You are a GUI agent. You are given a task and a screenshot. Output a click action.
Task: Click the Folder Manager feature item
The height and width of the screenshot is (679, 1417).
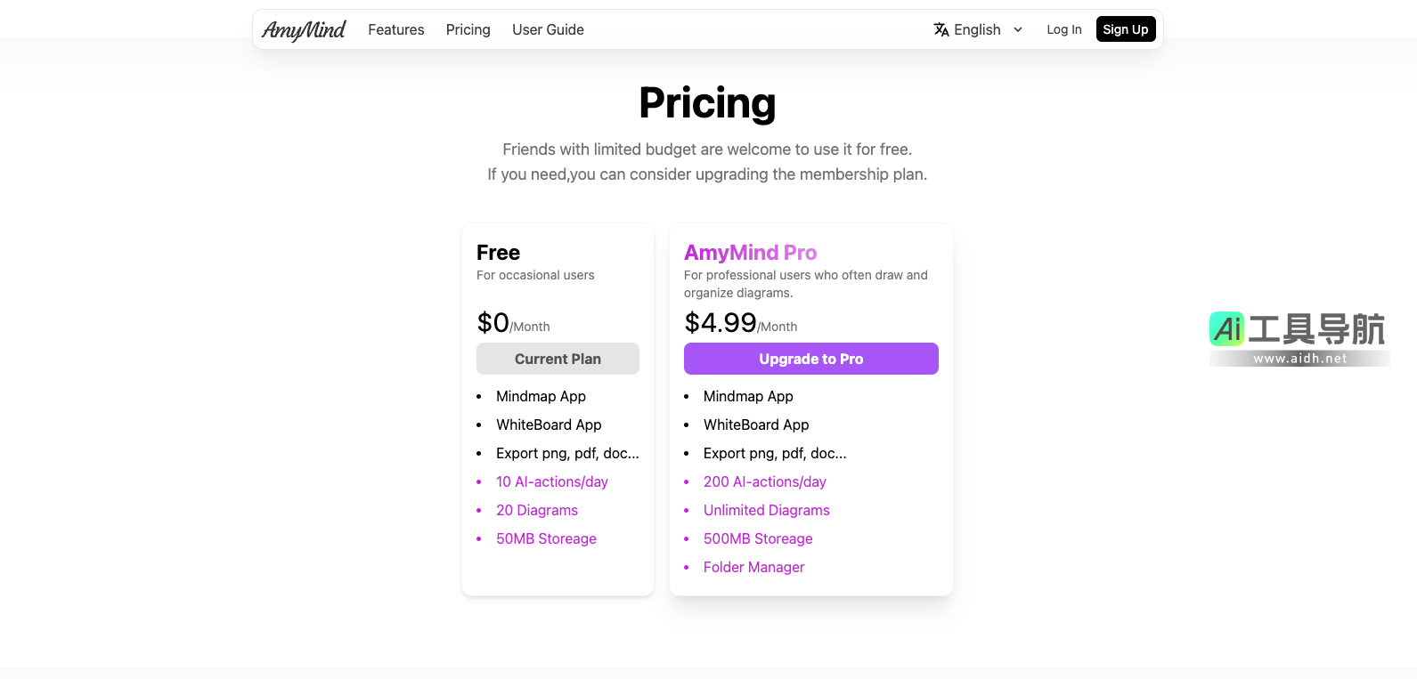pos(753,567)
